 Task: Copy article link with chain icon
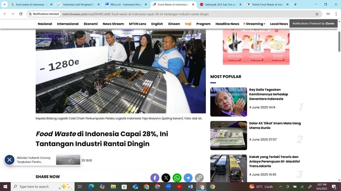click(199, 178)
